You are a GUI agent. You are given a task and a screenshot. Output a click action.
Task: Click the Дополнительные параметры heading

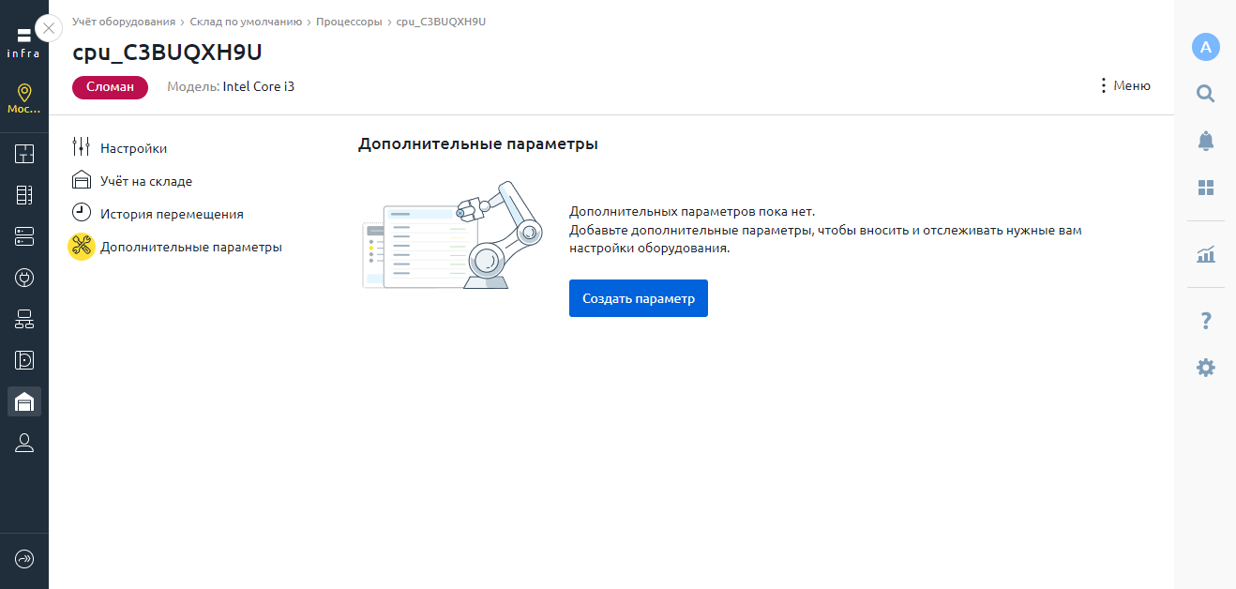point(478,144)
